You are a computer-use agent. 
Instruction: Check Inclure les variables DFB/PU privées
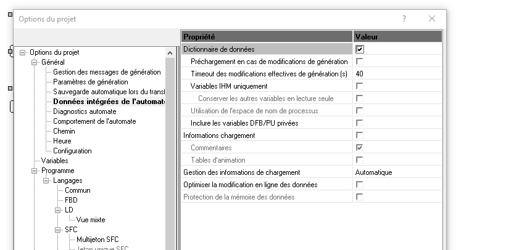coord(360,123)
